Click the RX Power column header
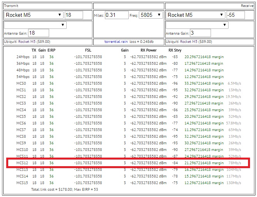This screenshot has width=257, height=197. (x=149, y=50)
